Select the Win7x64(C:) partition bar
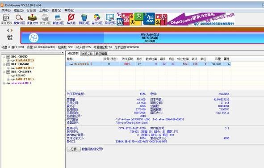Viewport: 264px width, 168px height. coord(142,38)
